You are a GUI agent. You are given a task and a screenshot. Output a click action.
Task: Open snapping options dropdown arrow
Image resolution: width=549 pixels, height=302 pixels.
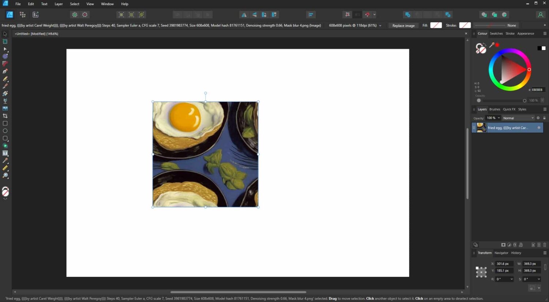coord(374,15)
